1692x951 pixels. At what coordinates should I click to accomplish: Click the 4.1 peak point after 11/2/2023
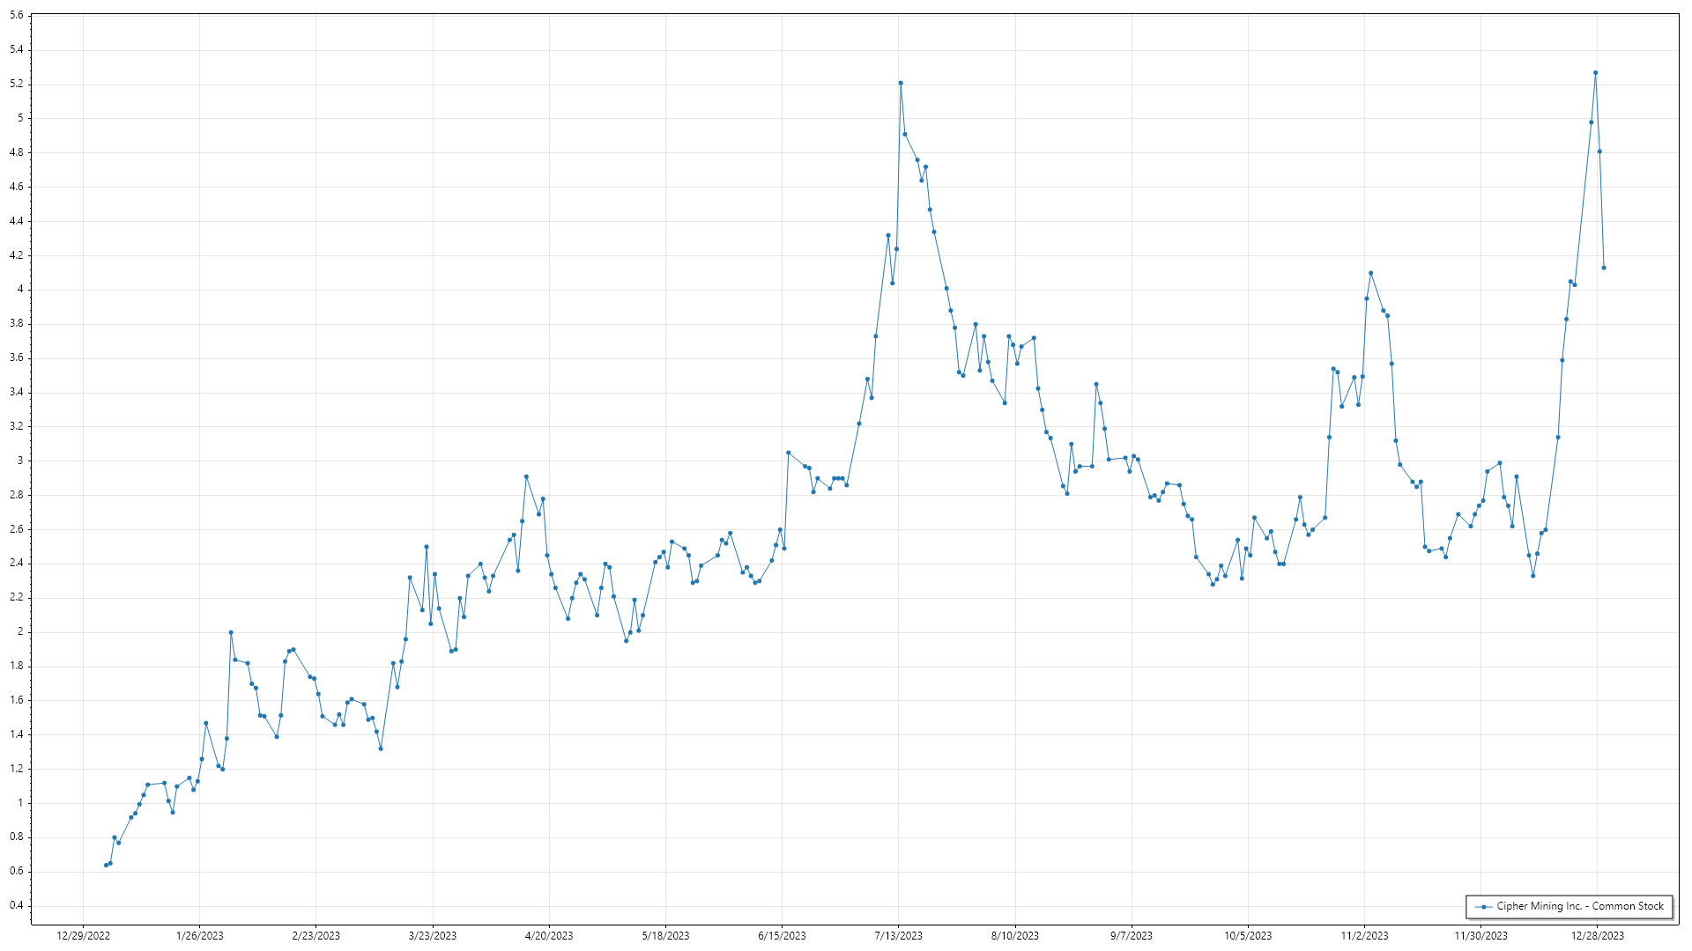tap(1370, 273)
